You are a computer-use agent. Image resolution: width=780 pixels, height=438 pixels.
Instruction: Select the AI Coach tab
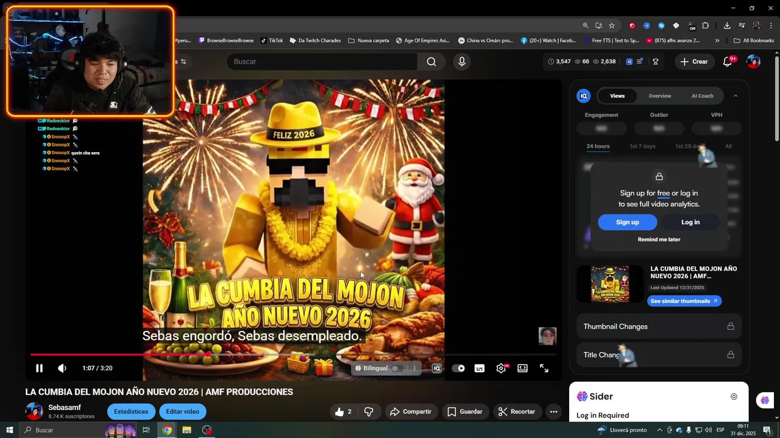click(x=702, y=96)
